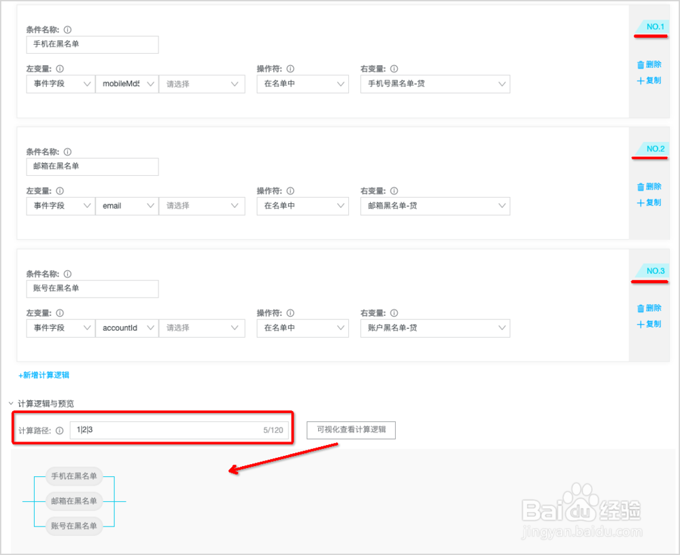
Task: Select the 手机在黑名单 node in the flowchart
Action: [73, 476]
